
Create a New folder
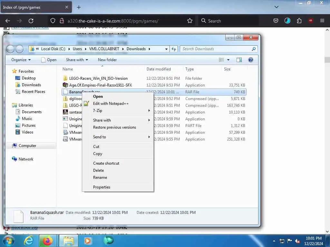tap(107, 60)
